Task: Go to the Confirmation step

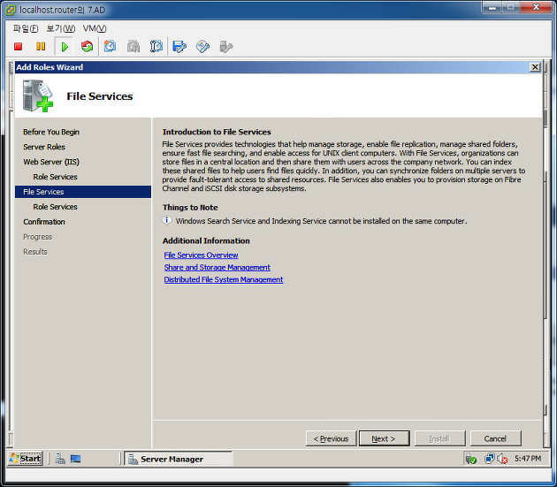Action: pos(44,222)
